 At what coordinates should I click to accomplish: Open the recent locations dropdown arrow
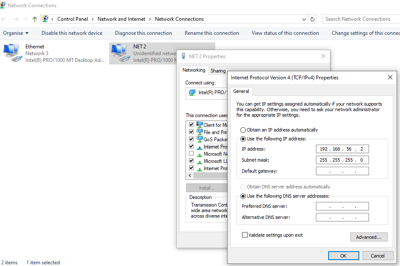click(x=26, y=19)
